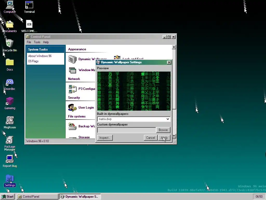Click the P3 Configuration network icon
Image resolution: width=266 pixels, height=200 pixels.
tap(72, 89)
